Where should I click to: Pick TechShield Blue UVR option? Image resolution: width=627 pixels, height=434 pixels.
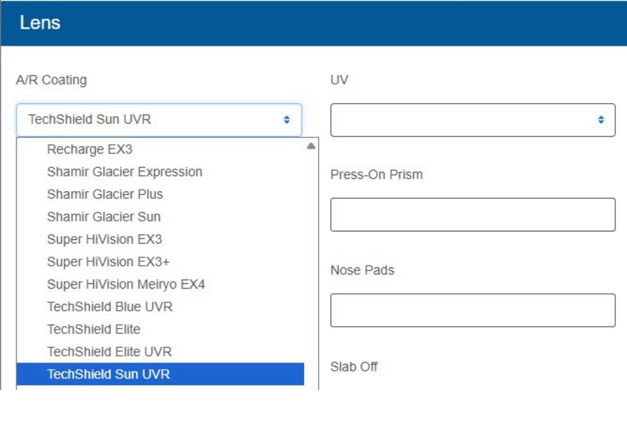[109, 307]
